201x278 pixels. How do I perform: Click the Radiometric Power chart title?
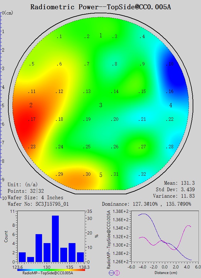(101, 7)
